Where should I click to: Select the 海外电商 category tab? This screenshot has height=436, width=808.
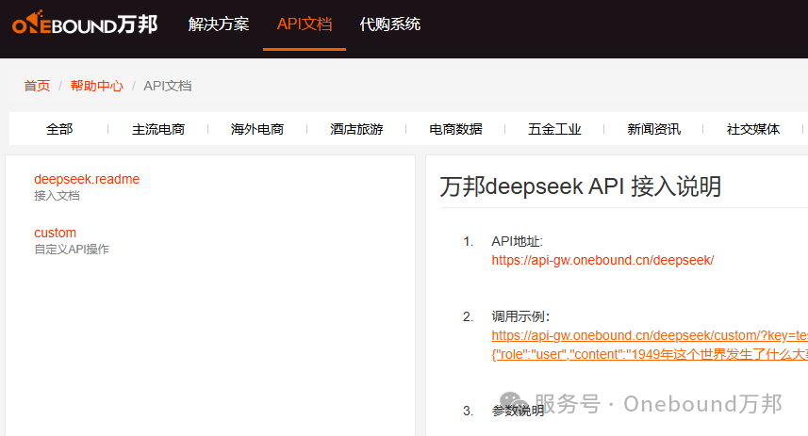(x=257, y=129)
